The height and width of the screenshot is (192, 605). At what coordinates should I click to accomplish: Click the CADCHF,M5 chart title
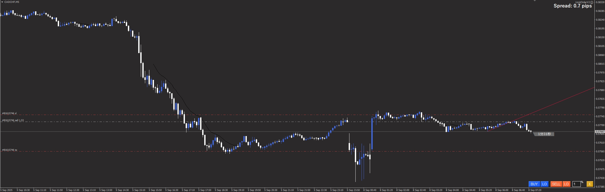pyautogui.click(x=12, y=2)
